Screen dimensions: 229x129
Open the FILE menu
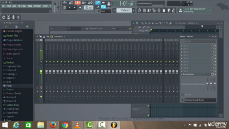[x=4, y=6]
